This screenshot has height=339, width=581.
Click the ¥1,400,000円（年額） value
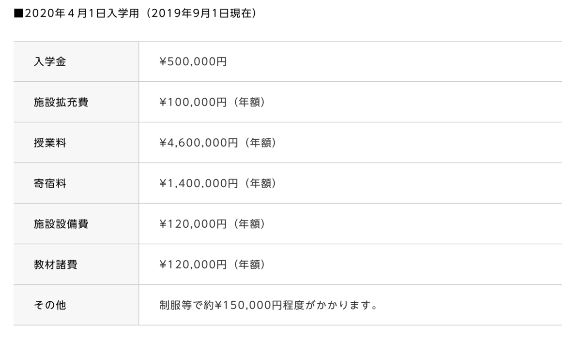[x=218, y=184]
